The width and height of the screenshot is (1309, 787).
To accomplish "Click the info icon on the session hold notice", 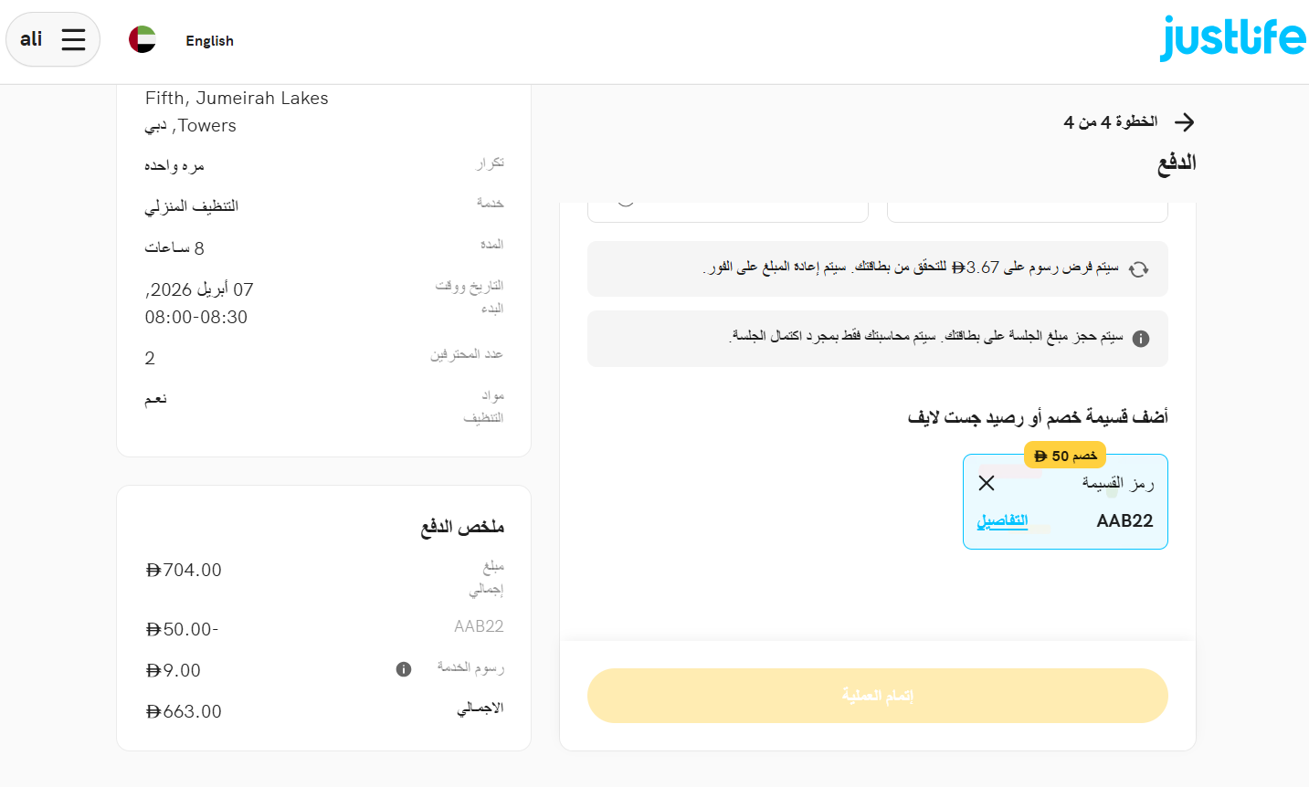I will (1140, 339).
